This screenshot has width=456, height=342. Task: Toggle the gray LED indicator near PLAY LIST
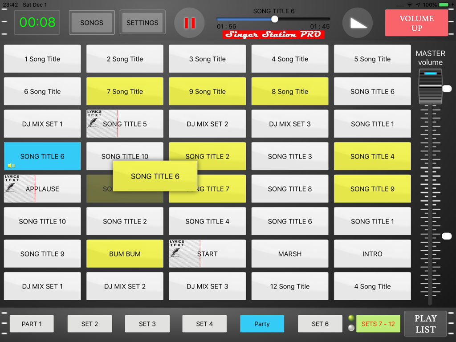tap(351, 328)
